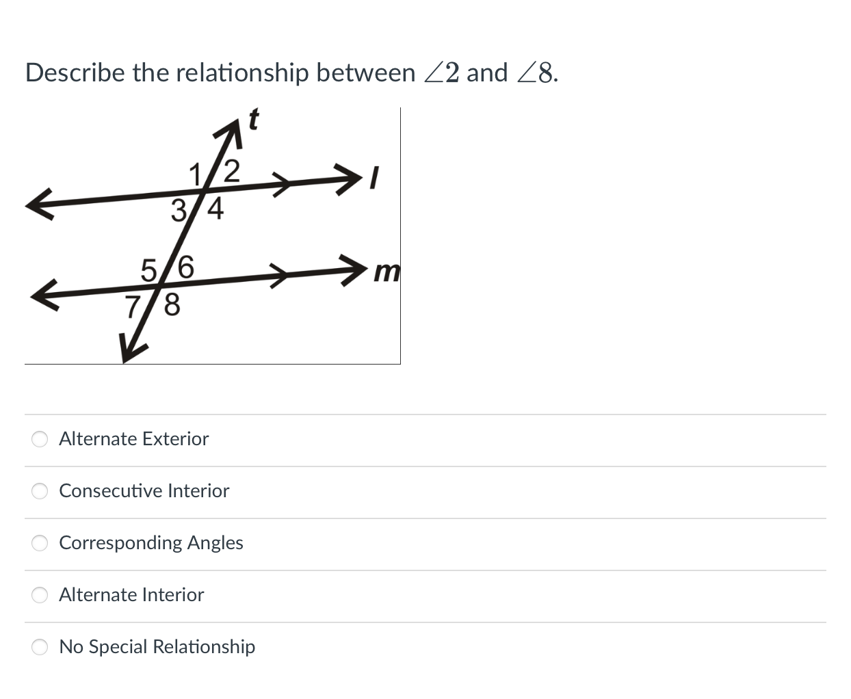Select the No Special Relationship option

click(x=40, y=647)
